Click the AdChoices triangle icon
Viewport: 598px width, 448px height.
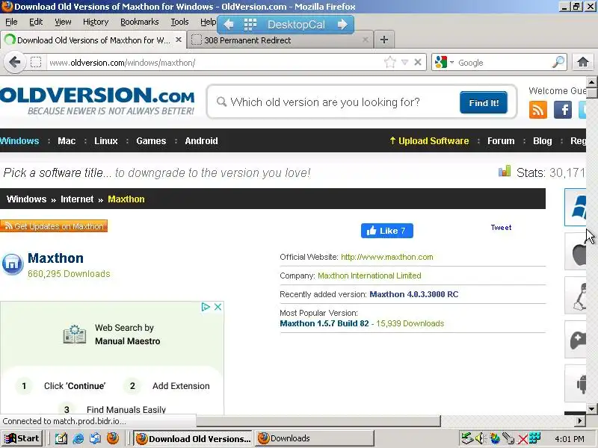pyautogui.click(x=205, y=307)
